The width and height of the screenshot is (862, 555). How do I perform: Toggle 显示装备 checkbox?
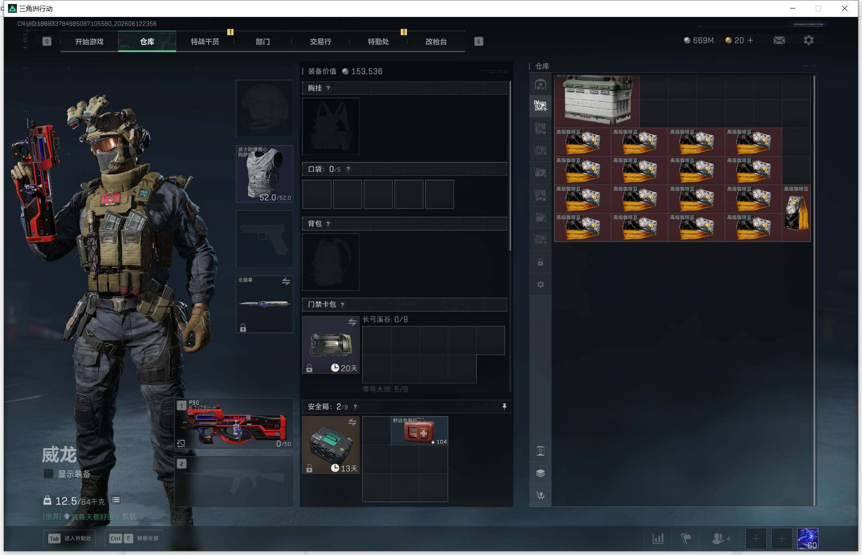48,474
